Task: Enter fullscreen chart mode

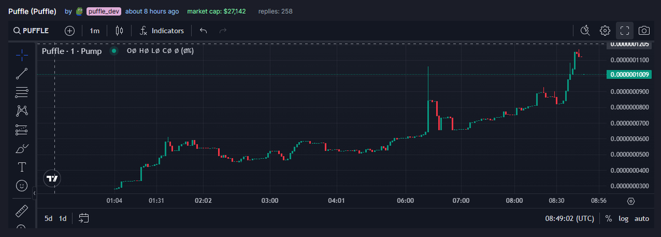Action: 624,31
